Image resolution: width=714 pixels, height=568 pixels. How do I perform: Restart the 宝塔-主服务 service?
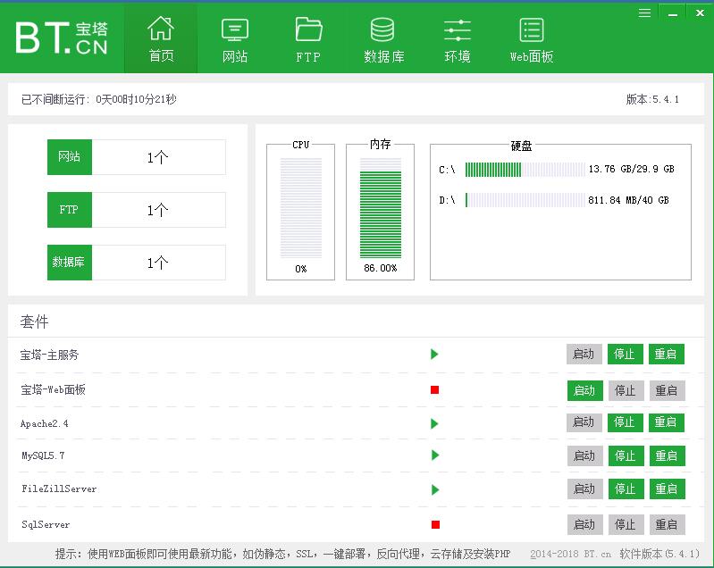coord(666,354)
